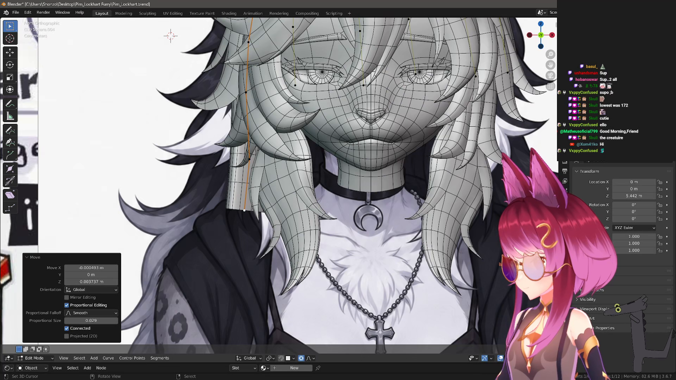676x380 pixels.
Task: Click the Proportional Size value slider
Action: [91, 321]
